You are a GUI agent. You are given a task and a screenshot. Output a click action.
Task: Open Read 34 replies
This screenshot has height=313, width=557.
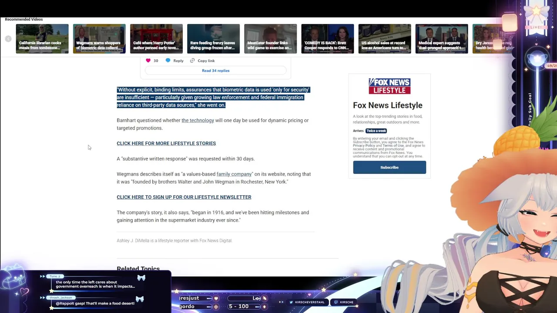[215, 70]
